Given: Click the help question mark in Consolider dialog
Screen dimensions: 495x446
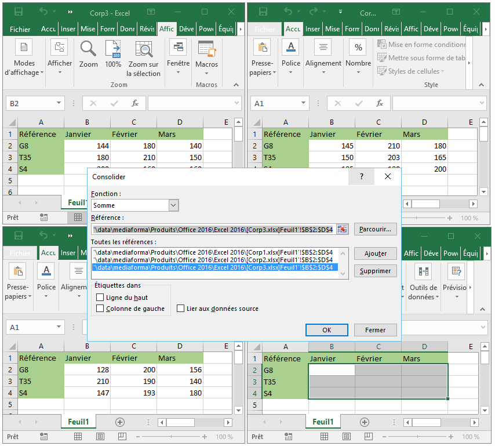Looking at the screenshot, I should coord(362,177).
